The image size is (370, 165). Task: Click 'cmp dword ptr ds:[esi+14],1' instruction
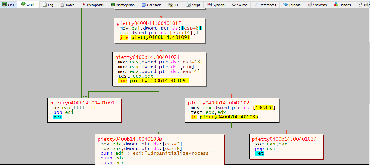(x=159, y=33)
